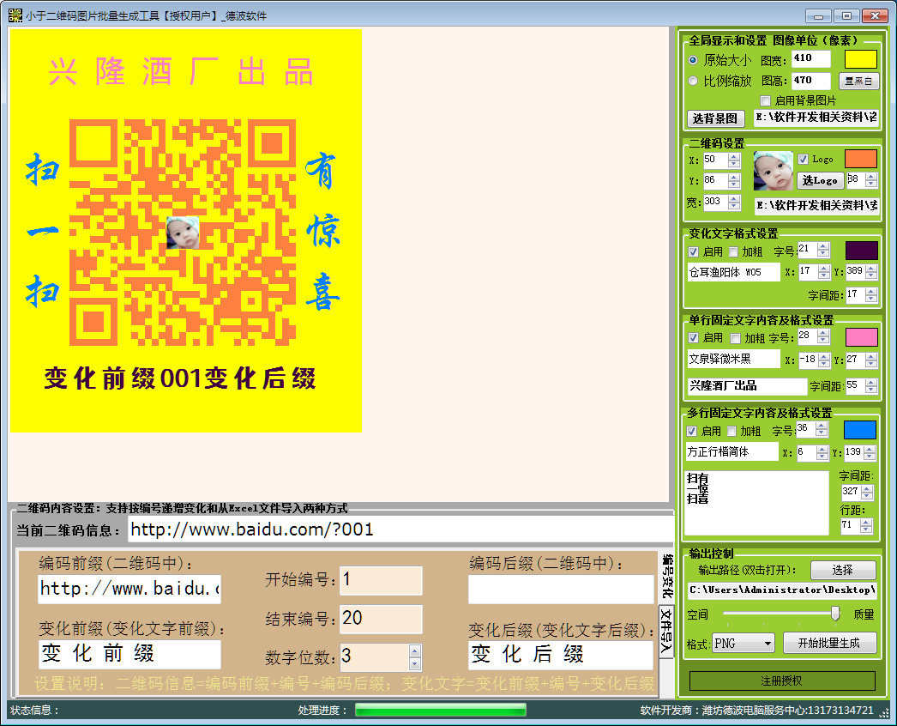Viewport: 897px width, 726px height.
Task: Open the dark purple text color swatch
Action: click(x=861, y=251)
